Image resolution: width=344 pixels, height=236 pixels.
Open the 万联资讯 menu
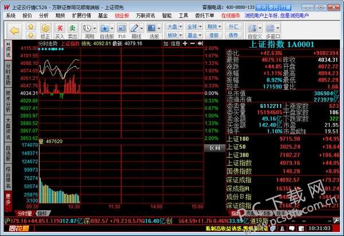146,16
